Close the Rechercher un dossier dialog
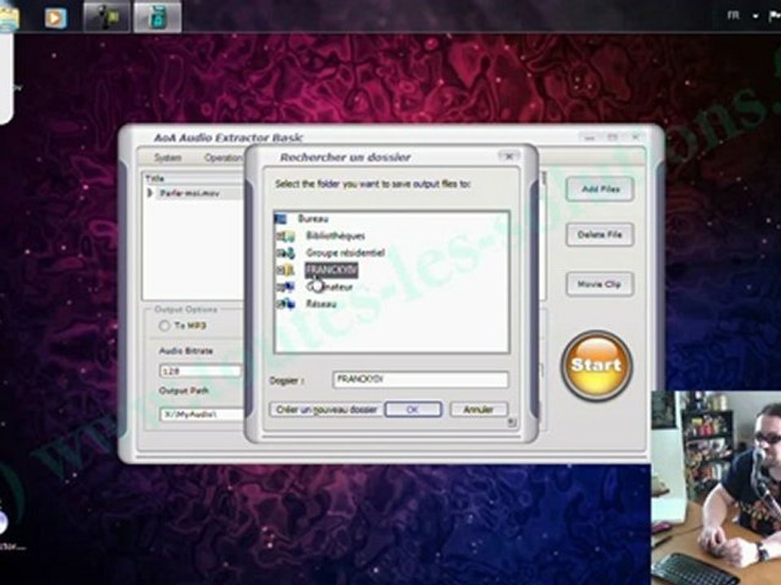 [x=509, y=156]
